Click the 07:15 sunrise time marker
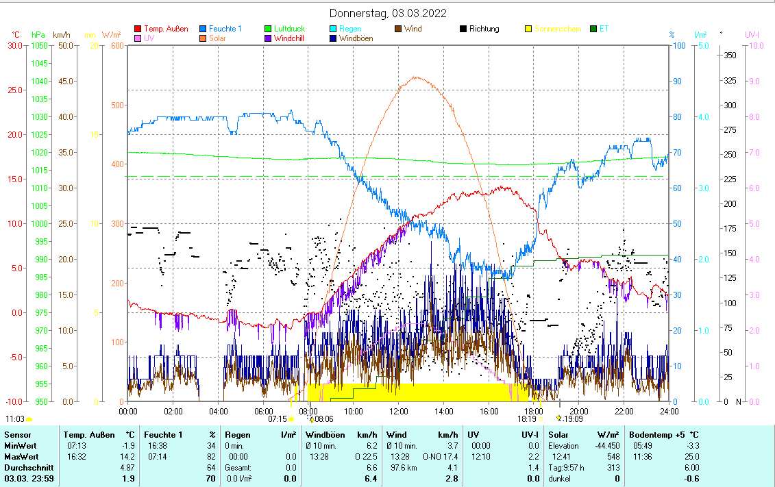Screen dimensions: 775x487 pyautogui.click(x=278, y=419)
